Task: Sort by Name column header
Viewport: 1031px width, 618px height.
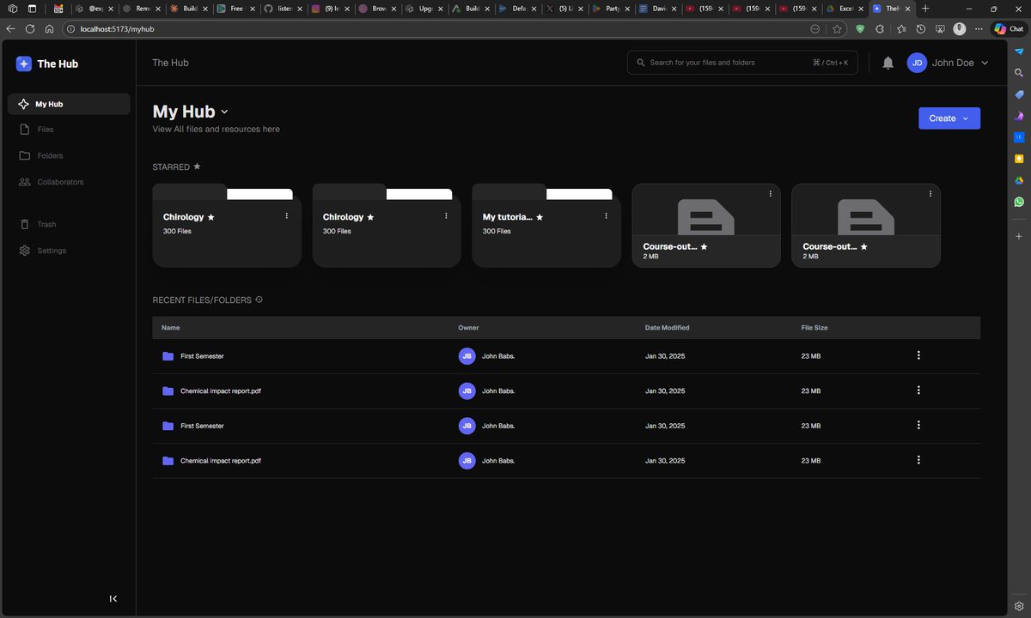Action: (171, 328)
